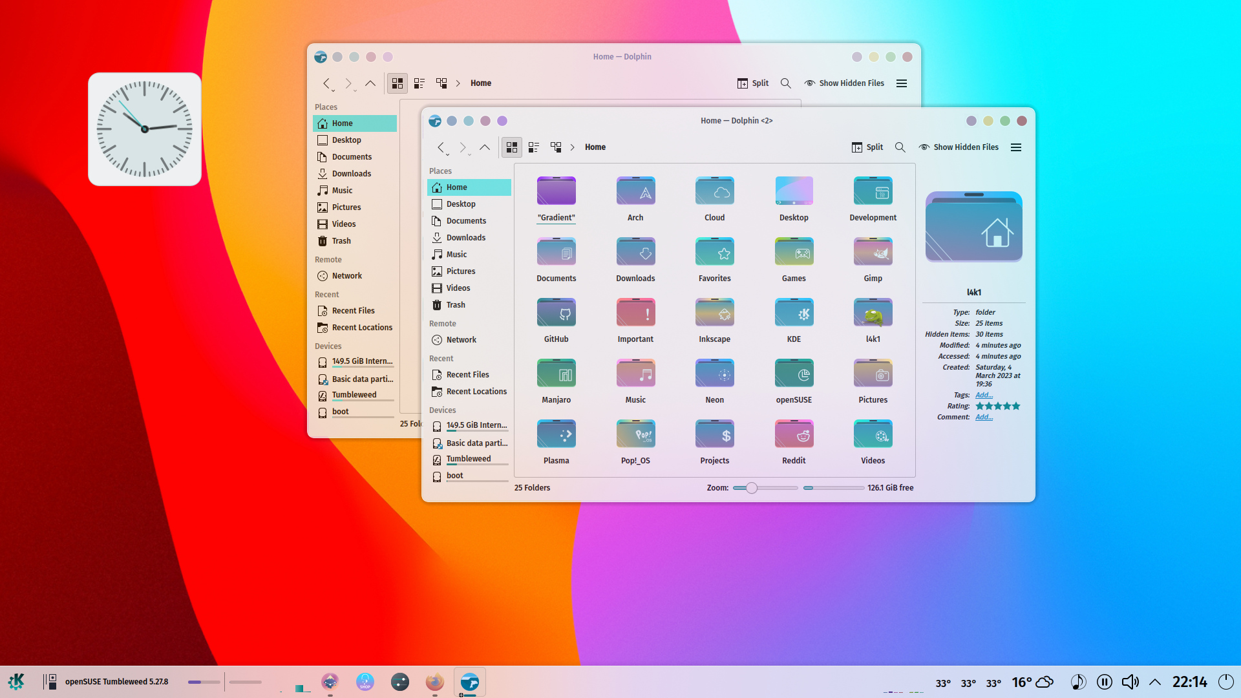Activate Icons view mode in back Dolphin window

[x=398, y=83]
